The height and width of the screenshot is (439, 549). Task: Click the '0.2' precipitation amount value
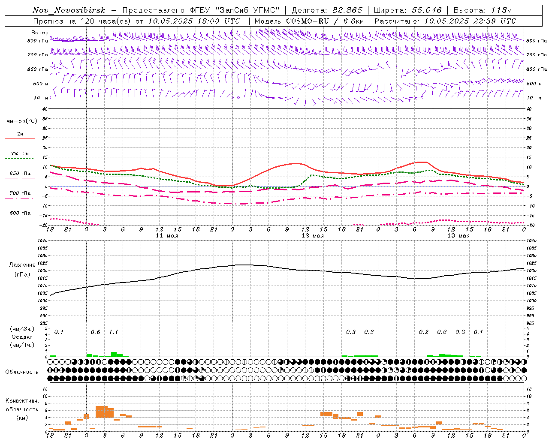(x=424, y=332)
